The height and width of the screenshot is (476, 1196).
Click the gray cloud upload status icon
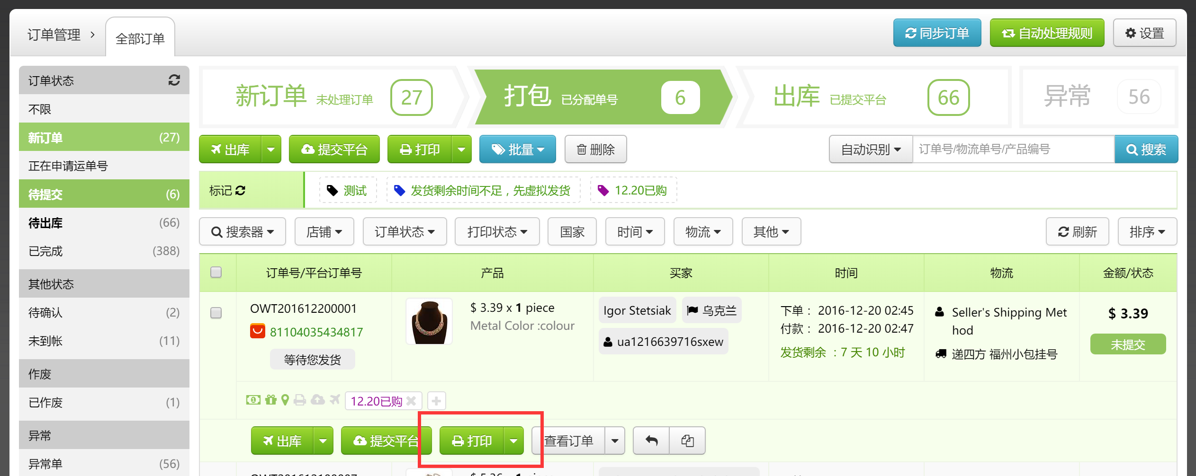click(x=317, y=400)
